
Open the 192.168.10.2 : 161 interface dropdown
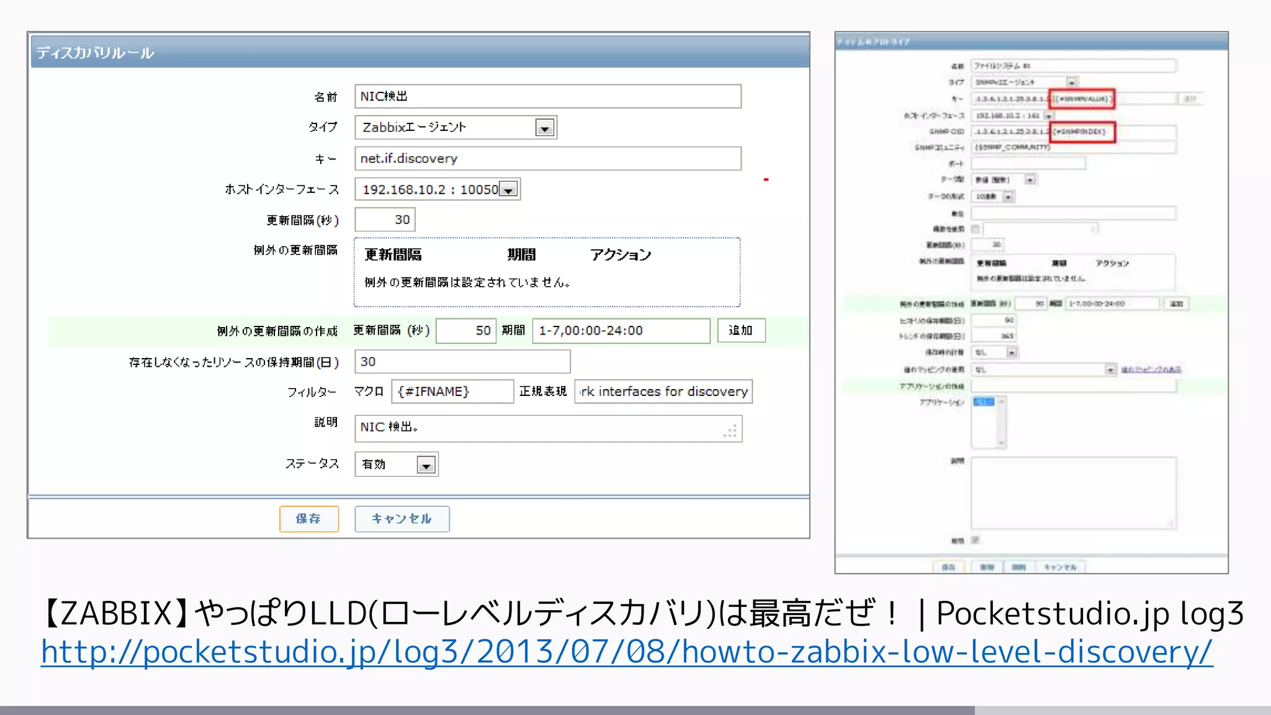[1013, 115]
